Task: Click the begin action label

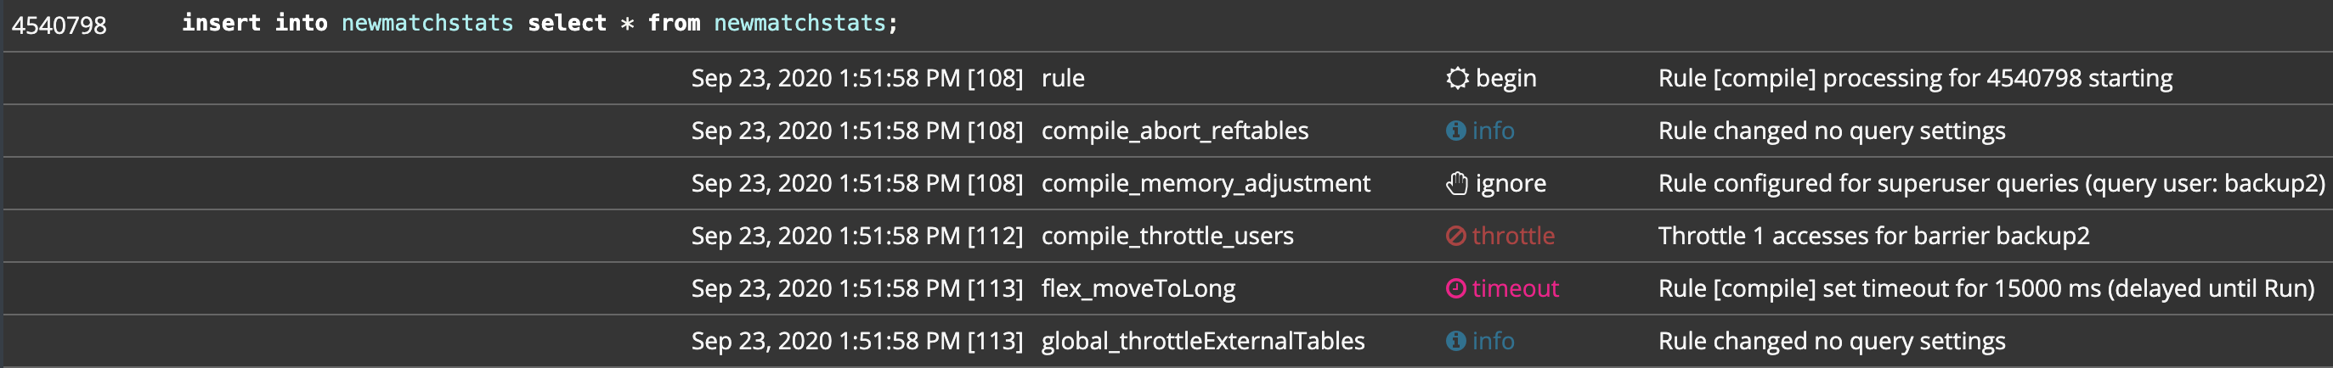Action: (x=1505, y=79)
